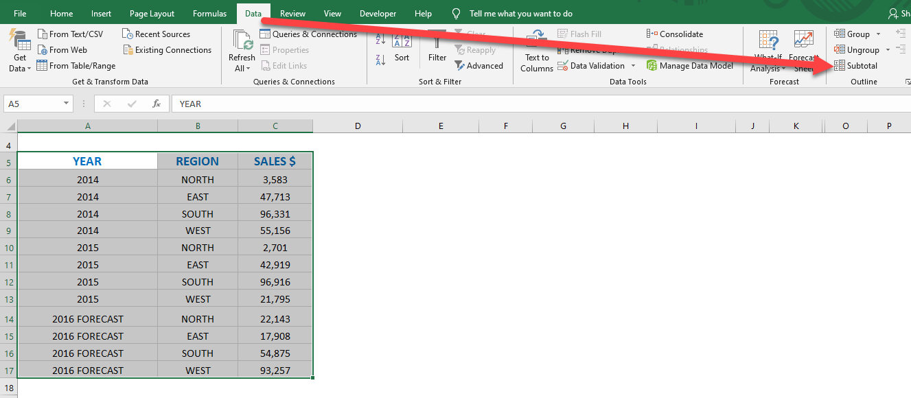Switch to the Insert tab
Viewport: 911px width, 398px height.
pos(101,13)
